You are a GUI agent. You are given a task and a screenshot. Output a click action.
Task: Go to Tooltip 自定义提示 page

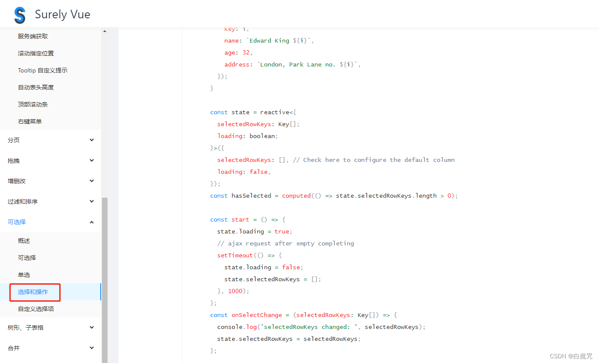pyautogui.click(x=43, y=70)
